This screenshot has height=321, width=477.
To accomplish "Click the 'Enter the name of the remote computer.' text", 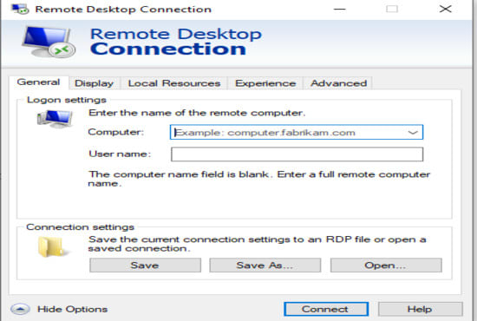I will (x=197, y=113).
